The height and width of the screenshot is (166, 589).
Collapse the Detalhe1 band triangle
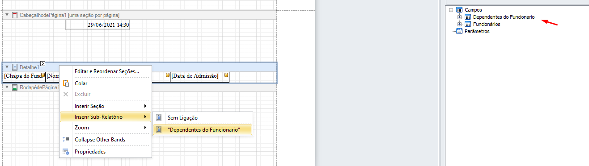pos(7,67)
